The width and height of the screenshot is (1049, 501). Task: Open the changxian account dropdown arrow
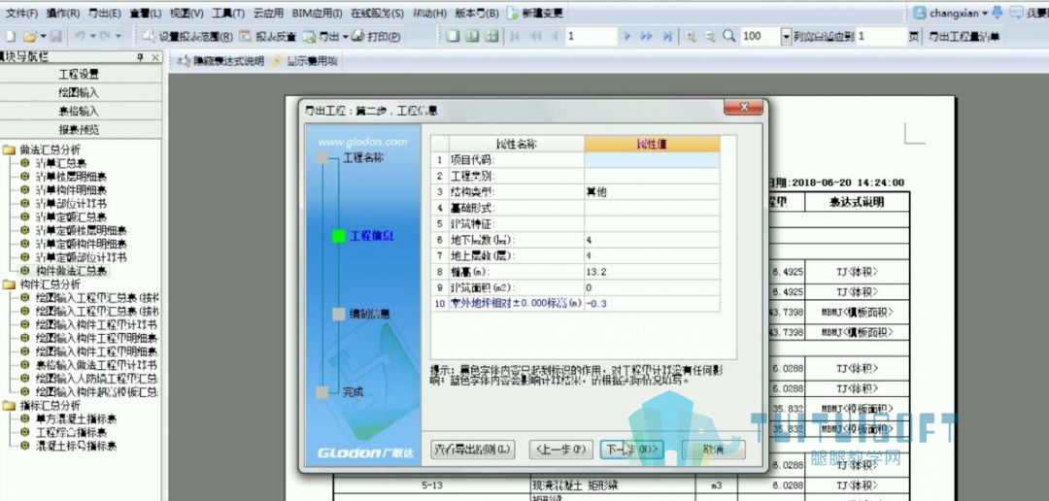coord(985,14)
